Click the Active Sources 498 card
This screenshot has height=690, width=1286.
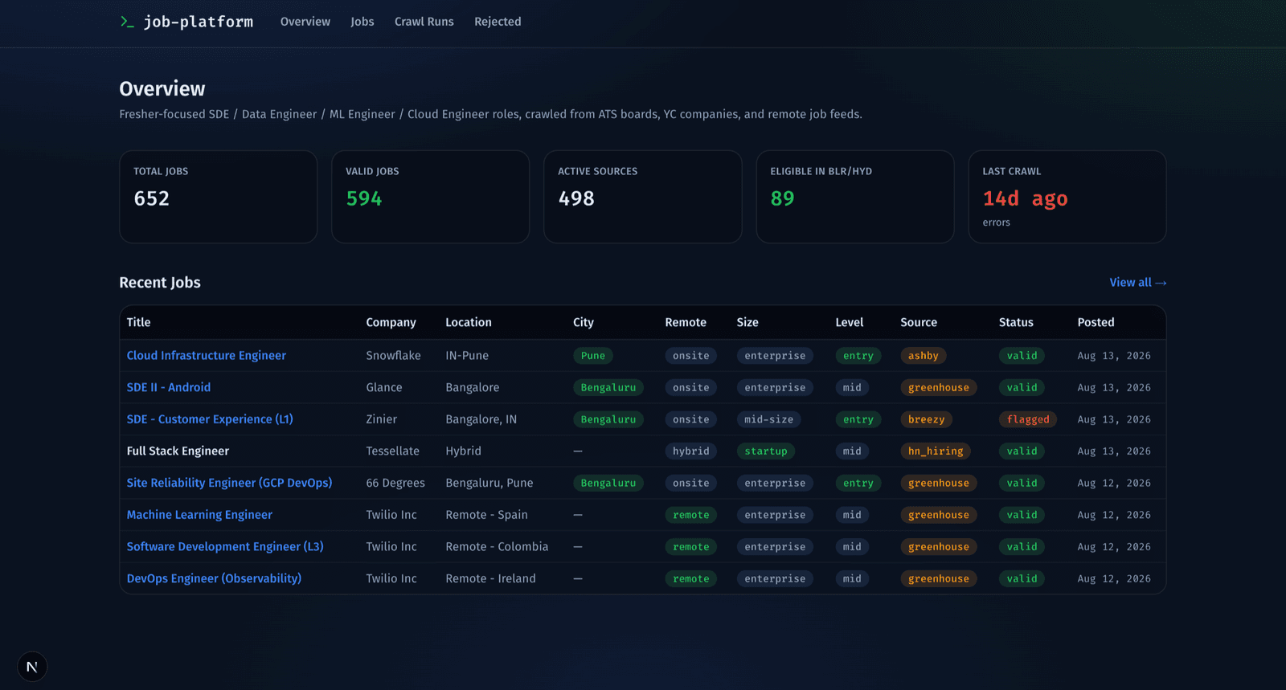click(x=643, y=197)
